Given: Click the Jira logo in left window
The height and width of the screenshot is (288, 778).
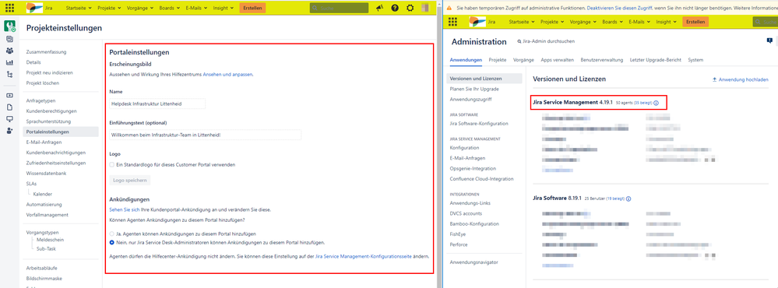Looking at the screenshot, I should [x=40, y=8].
